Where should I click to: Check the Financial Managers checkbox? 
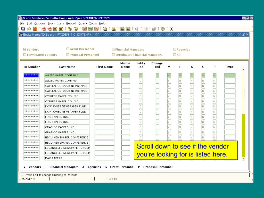pos(113,49)
